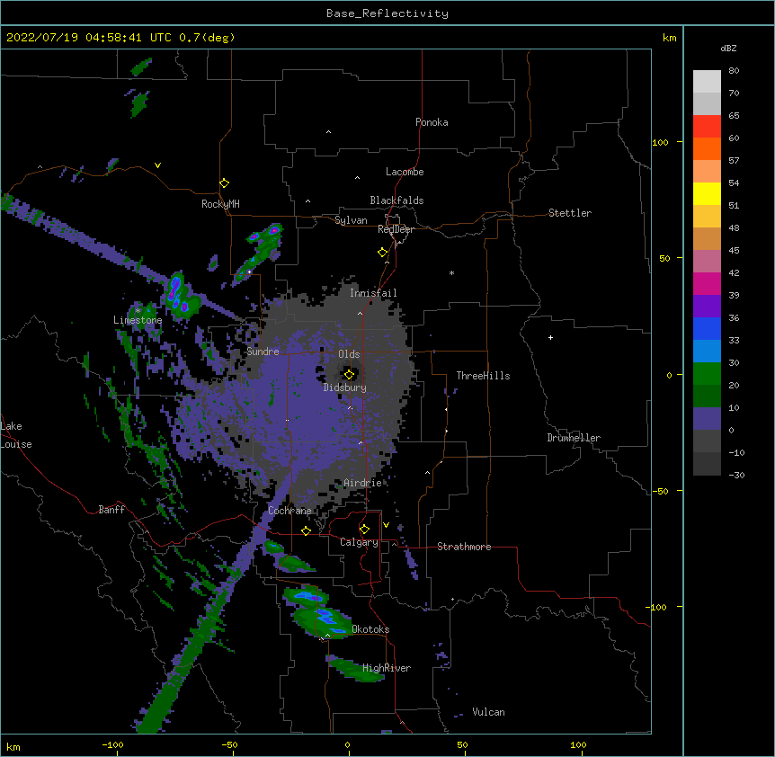Click the white plus marker north of Drumheller
The height and width of the screenshot is (757, 775).
[x=550, y=337]
